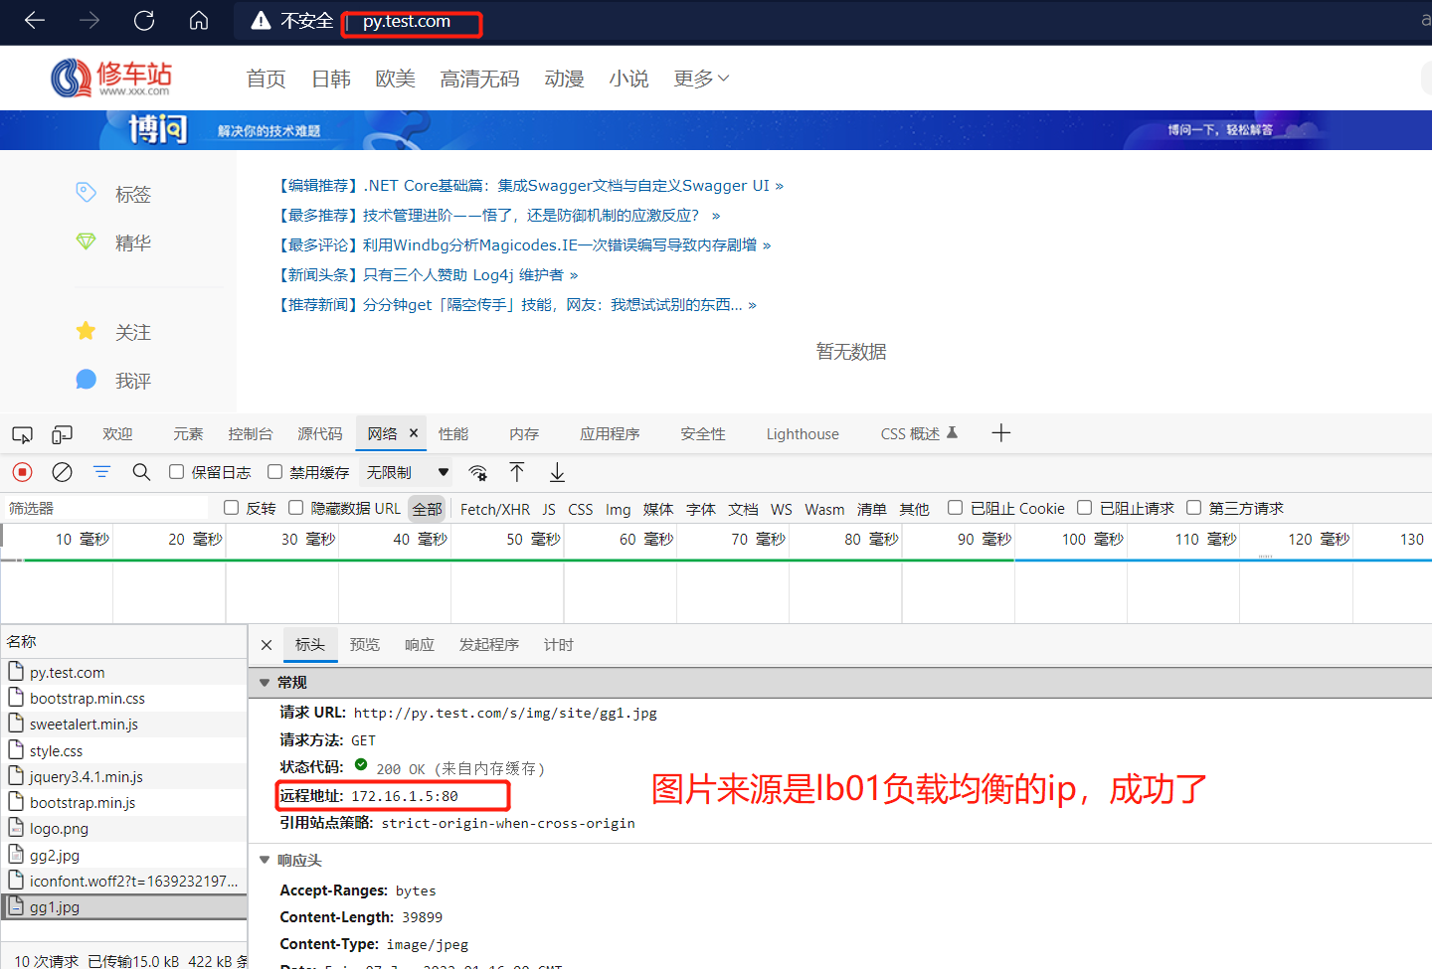
Task: Open the 应用程序 DevTools tab
Action: point(610,434)
